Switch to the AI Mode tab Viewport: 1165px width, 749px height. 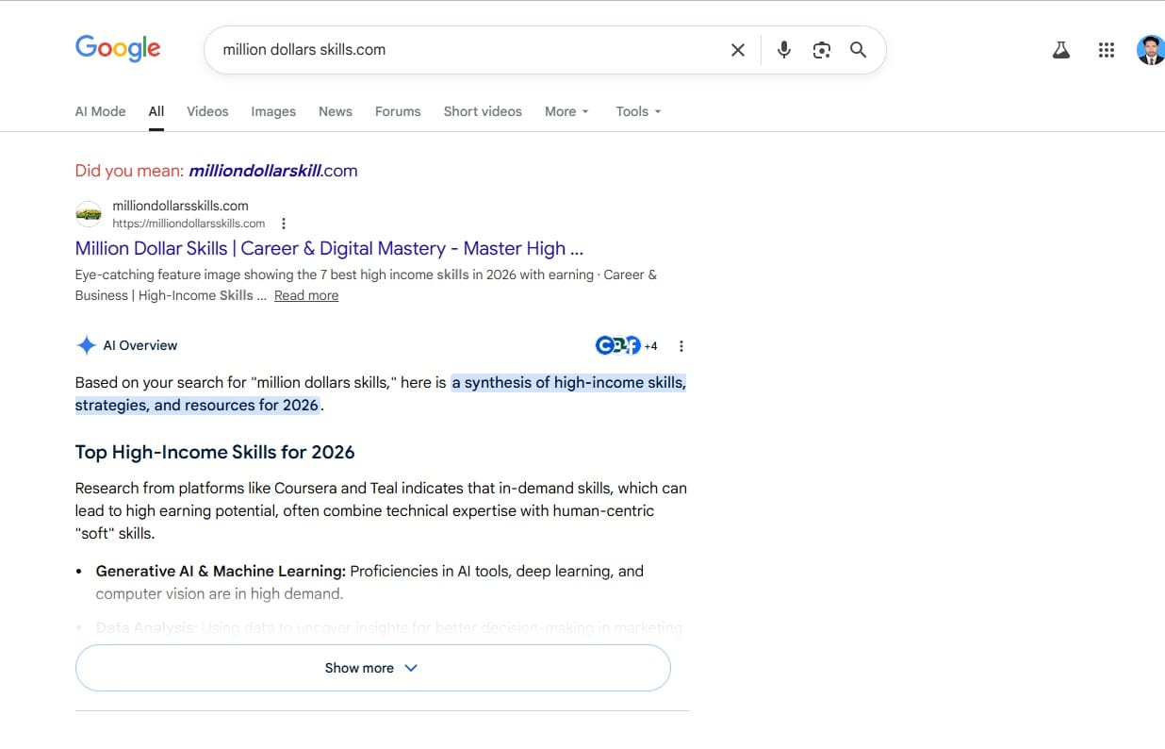(100, 111)
